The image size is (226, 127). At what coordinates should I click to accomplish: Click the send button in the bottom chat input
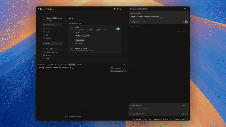tap(187, 114)
